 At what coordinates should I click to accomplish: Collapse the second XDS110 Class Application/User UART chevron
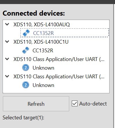click(7, 76)
